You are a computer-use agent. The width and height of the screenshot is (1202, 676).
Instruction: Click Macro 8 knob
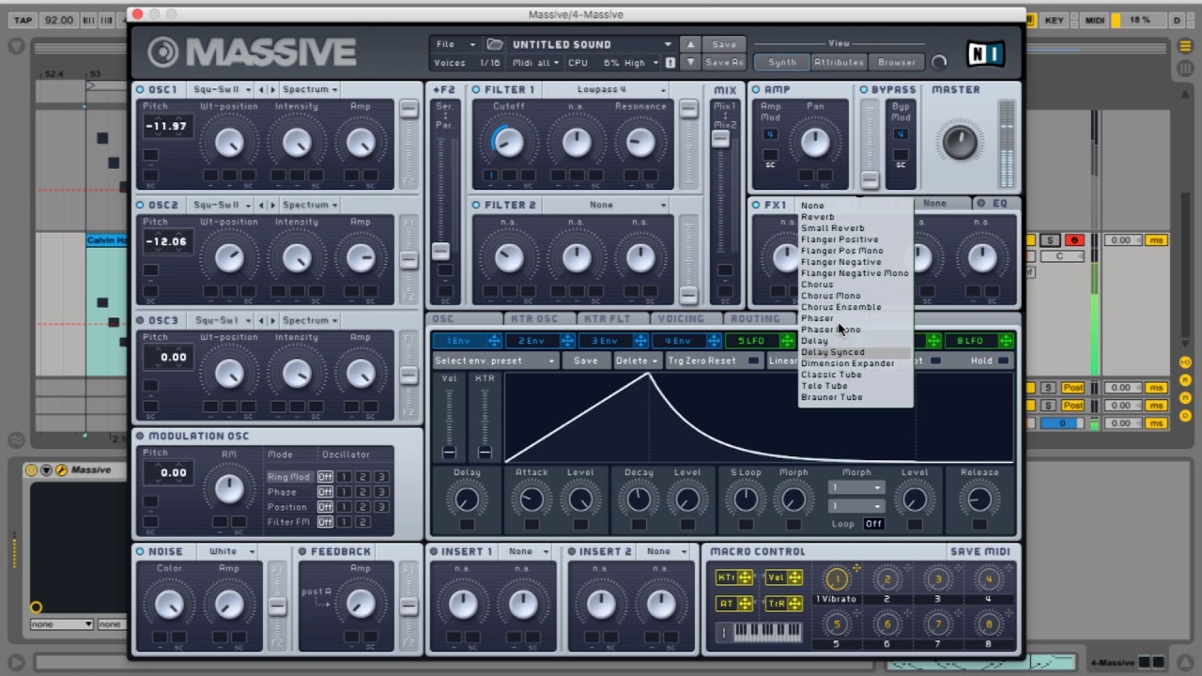click(988, 624)
